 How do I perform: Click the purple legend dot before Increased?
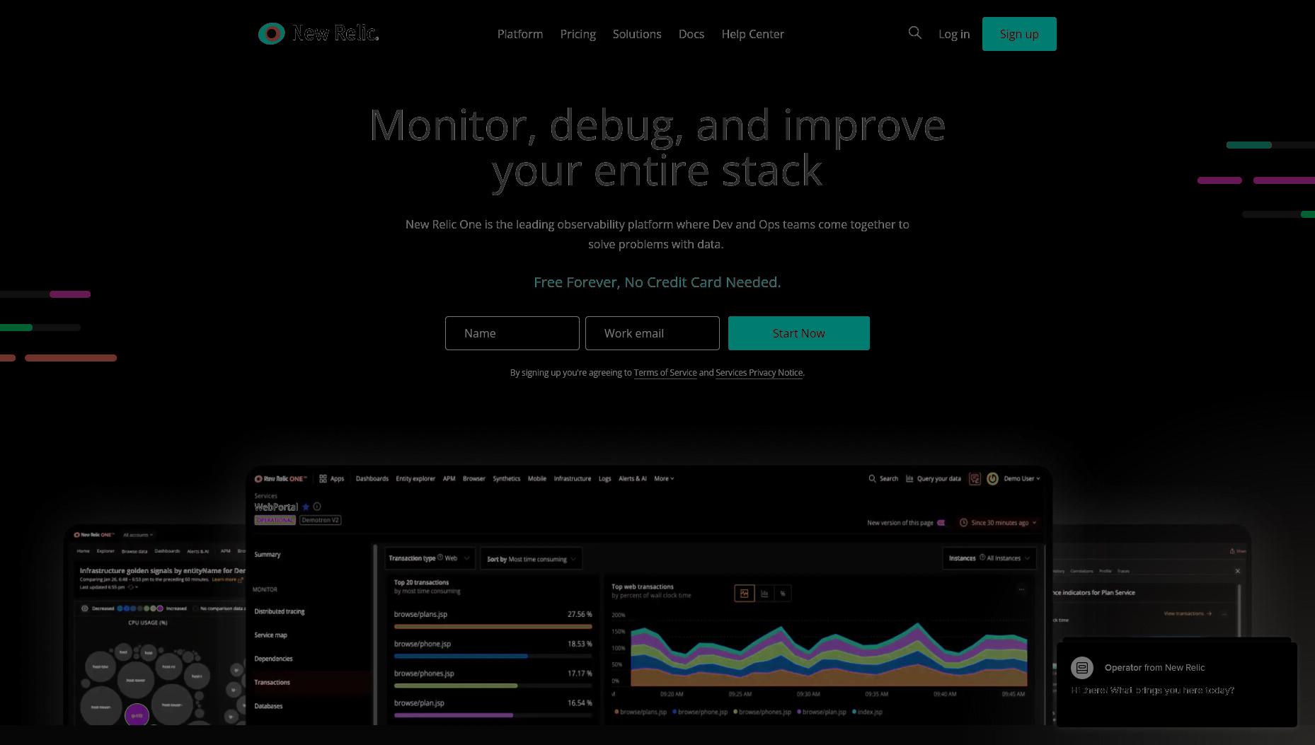tap(161, 608)
